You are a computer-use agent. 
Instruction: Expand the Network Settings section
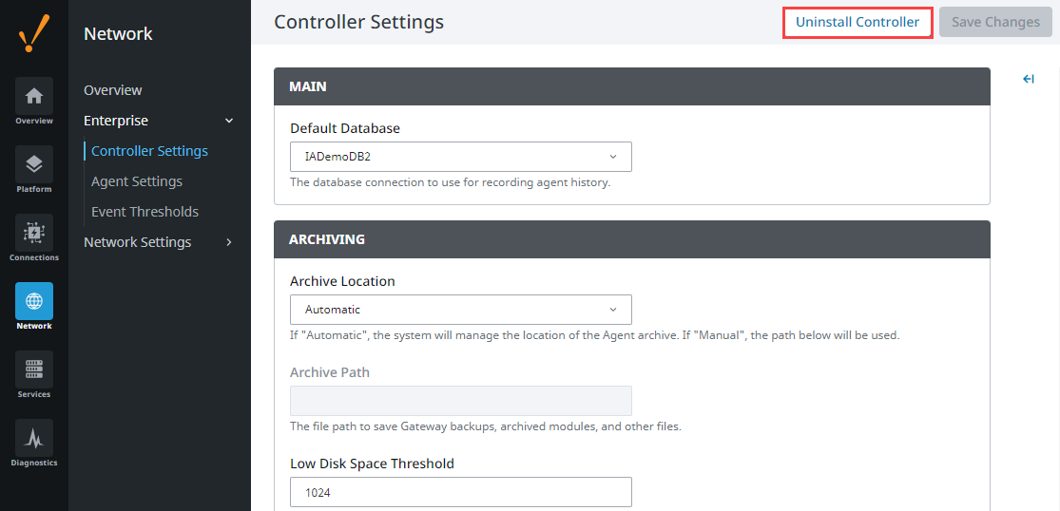(229, 241)
